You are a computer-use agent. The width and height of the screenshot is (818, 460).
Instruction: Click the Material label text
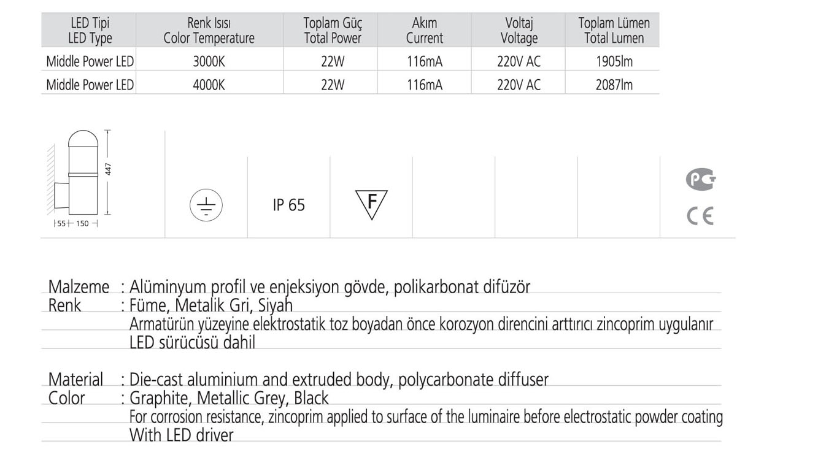coord(75,380)
